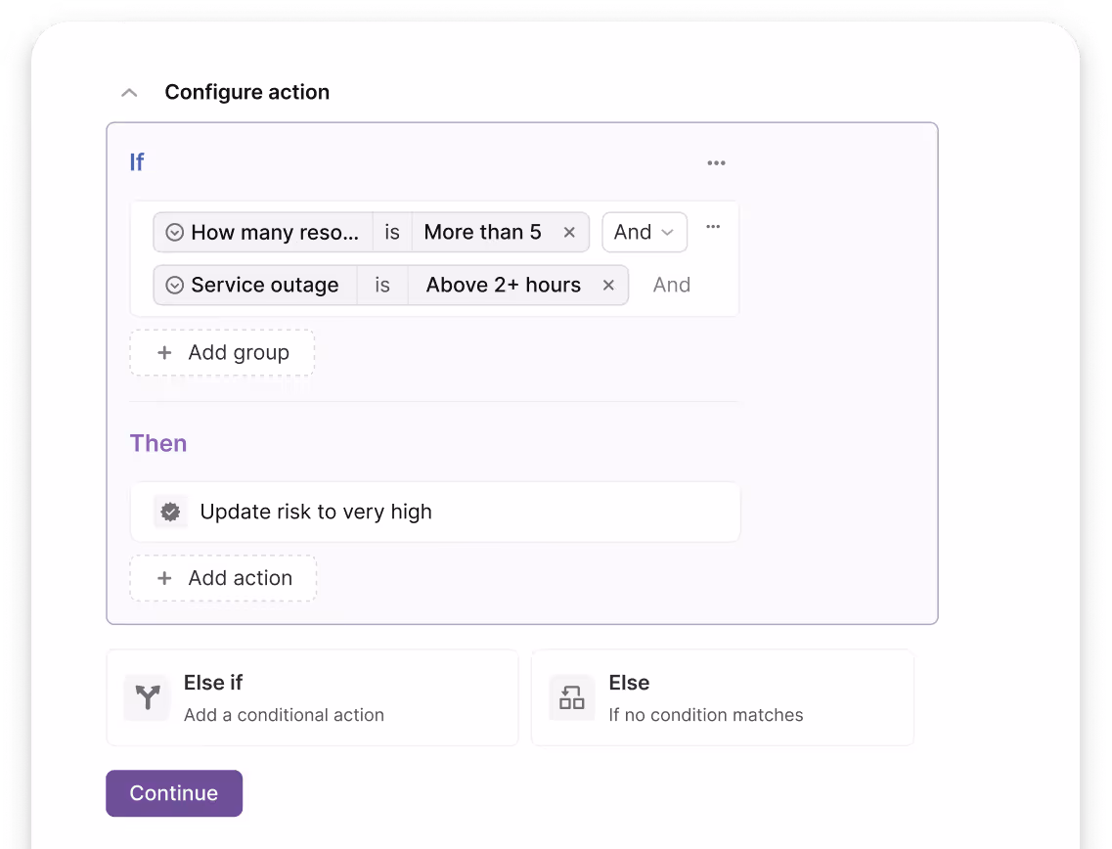The height and width of the screenshot is (849, 1112).
Task: Click the 'Then' heading
Action: [x=158, y=443]
